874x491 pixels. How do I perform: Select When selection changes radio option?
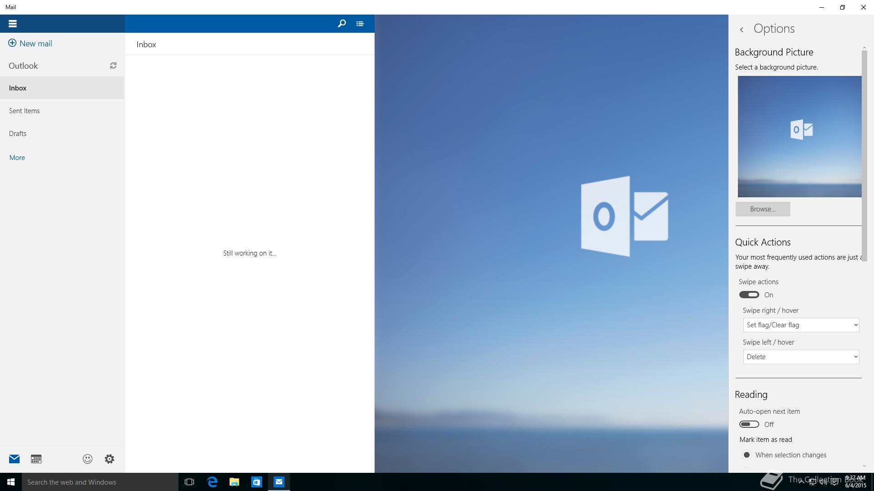[x=747, y=455]
